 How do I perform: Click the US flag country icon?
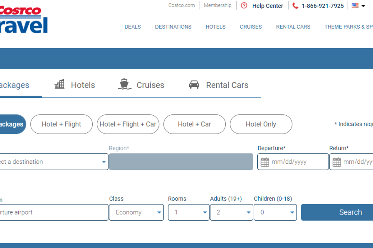tap(355, 6)
